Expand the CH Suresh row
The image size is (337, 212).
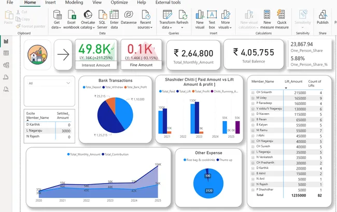click(x=253, y=147)
